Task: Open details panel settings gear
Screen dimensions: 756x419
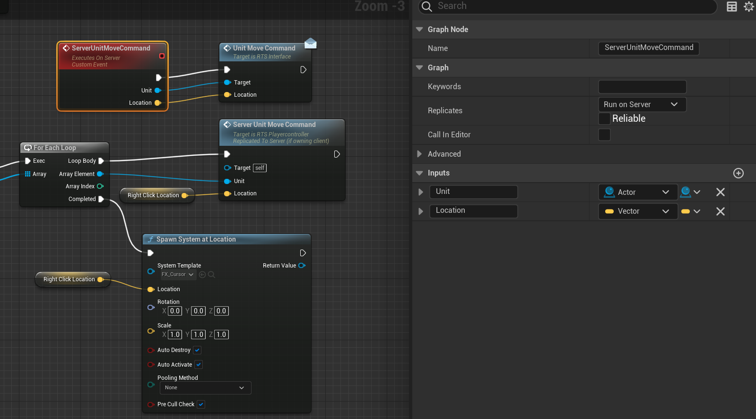Action: (x=748, y=7)
